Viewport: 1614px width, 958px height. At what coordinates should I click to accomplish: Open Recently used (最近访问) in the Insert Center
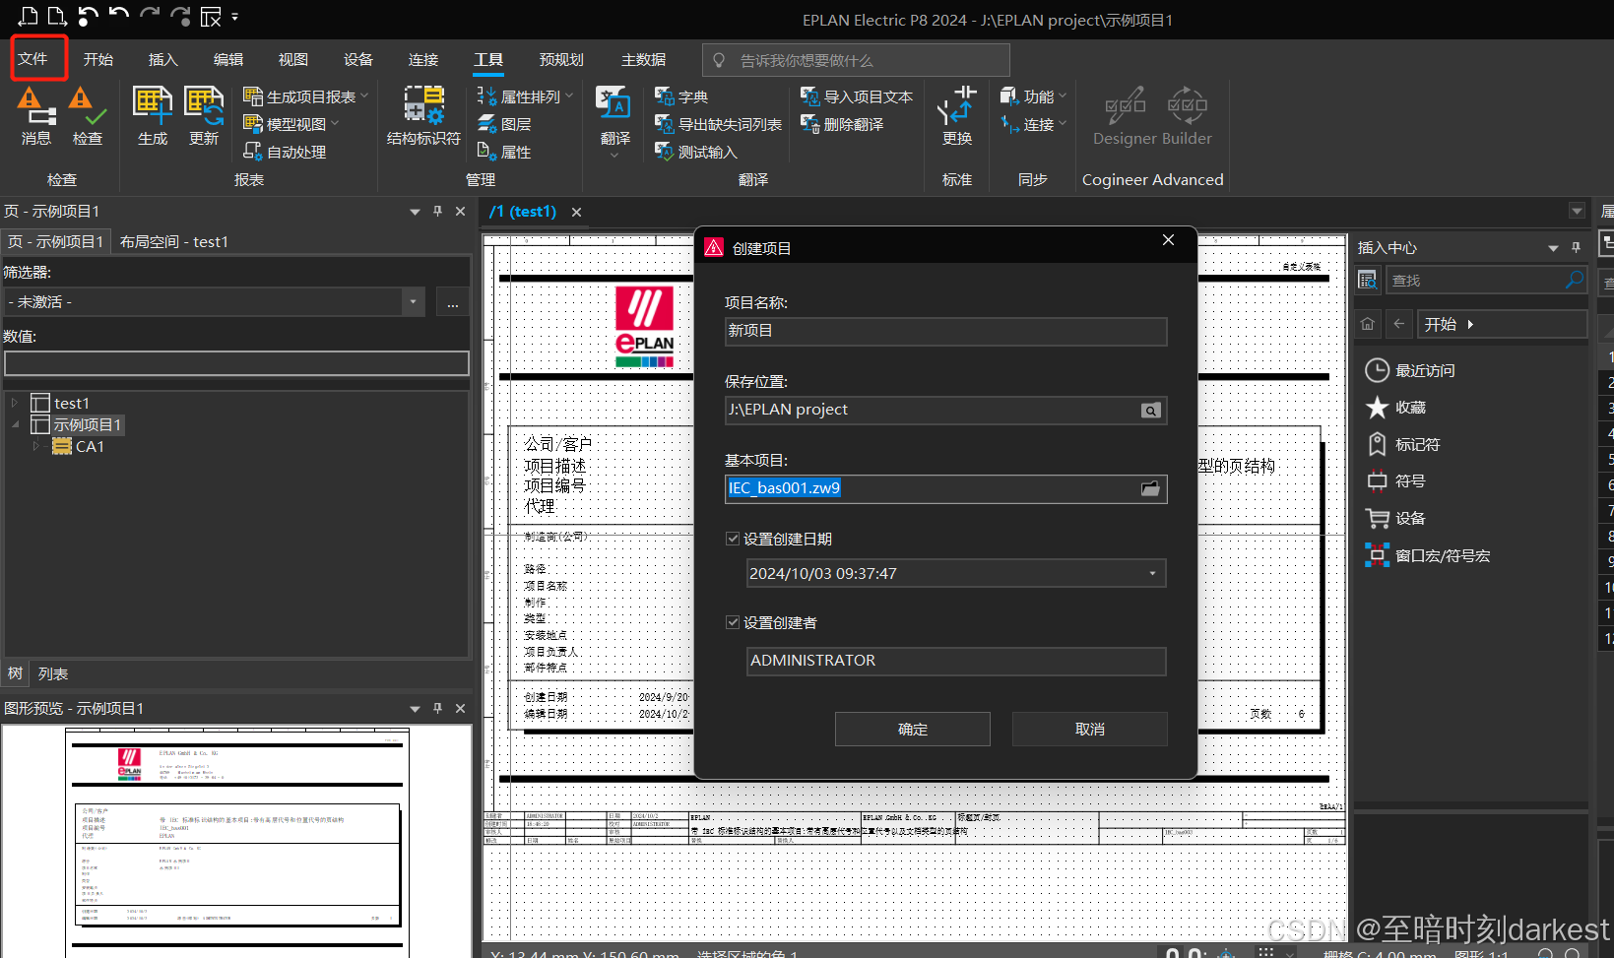[x=1410, y=370]
